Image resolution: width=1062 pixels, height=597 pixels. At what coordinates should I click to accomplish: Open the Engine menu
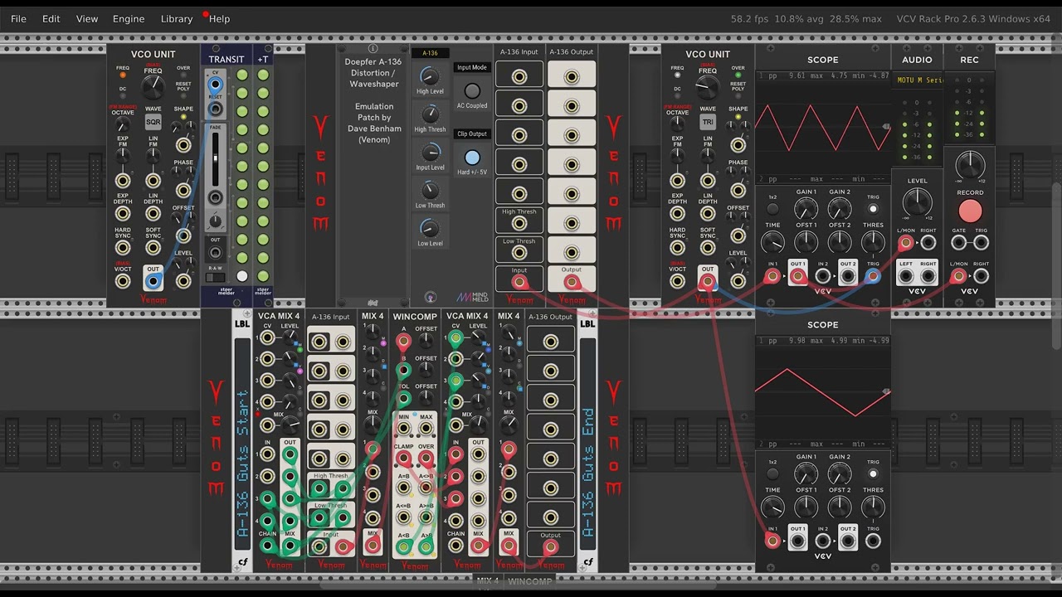coord(129,18)
